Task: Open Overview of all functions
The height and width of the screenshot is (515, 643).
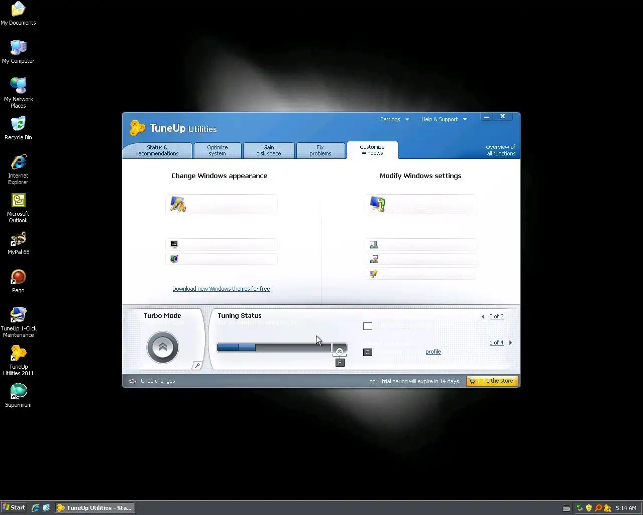Action: (501, 150)
